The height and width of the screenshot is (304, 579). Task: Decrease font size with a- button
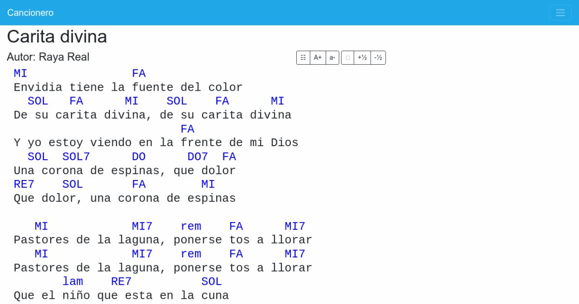pyautogui.click(x=332, y=57)
